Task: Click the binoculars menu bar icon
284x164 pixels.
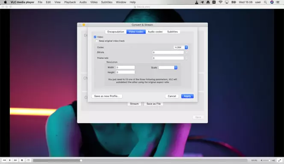Action: pyautogui.click(x=208, y=2)
